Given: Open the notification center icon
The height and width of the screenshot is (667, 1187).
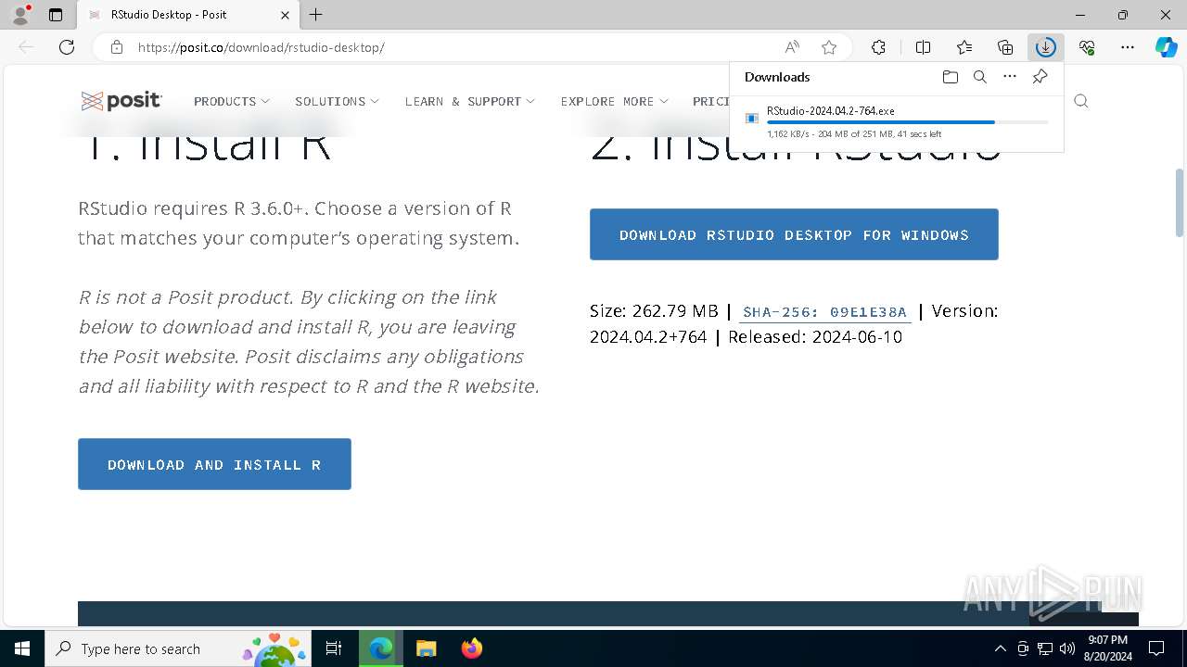Looking at the screenshot, I should tap(1156, 648).
